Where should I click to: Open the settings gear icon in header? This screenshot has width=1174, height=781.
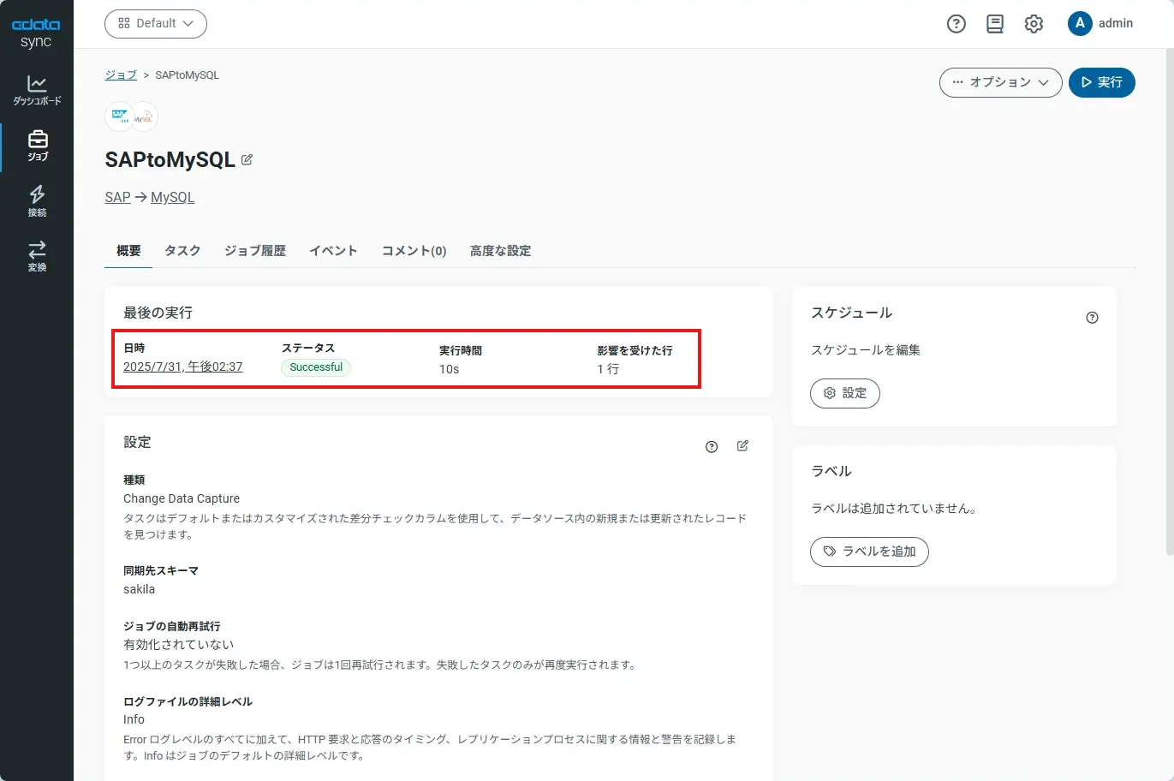click(x=1034, y=24)
